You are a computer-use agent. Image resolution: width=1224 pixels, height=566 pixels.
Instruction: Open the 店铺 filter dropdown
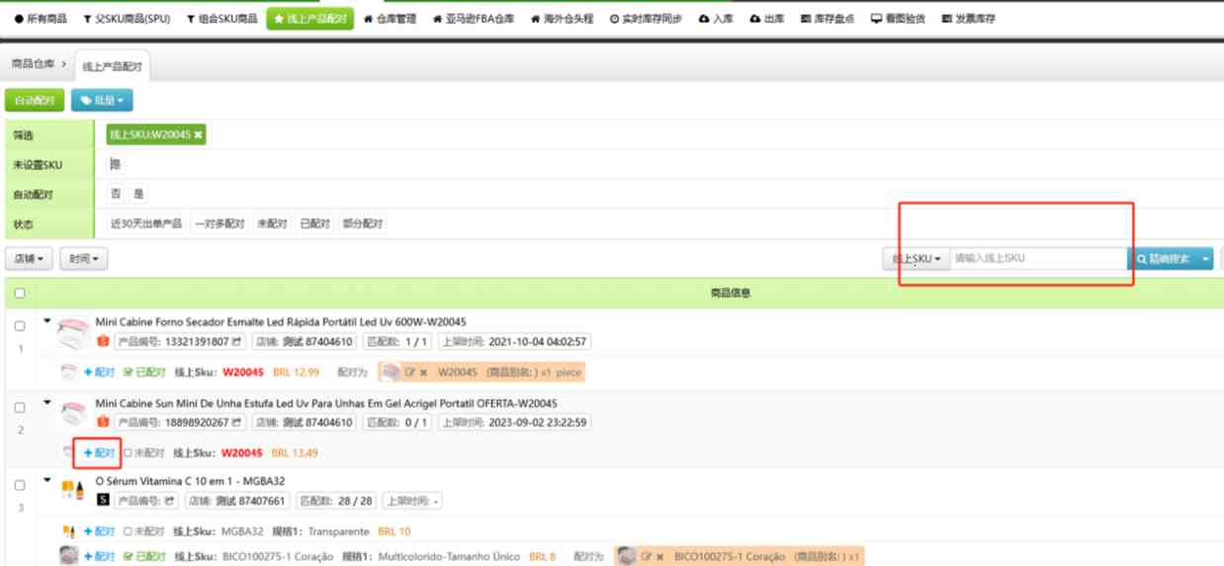pyautogui.click(x=30, y=259)
